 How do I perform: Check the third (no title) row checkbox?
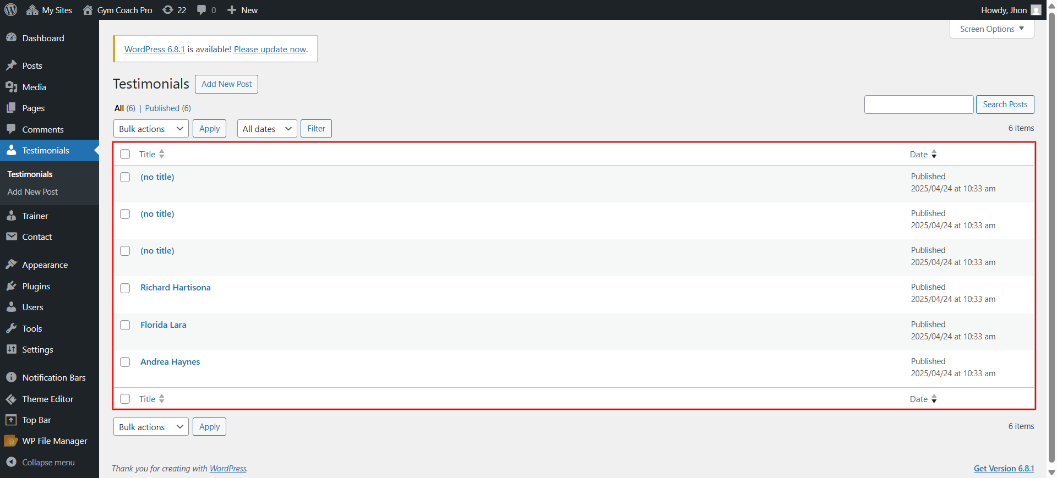point(125,251)
